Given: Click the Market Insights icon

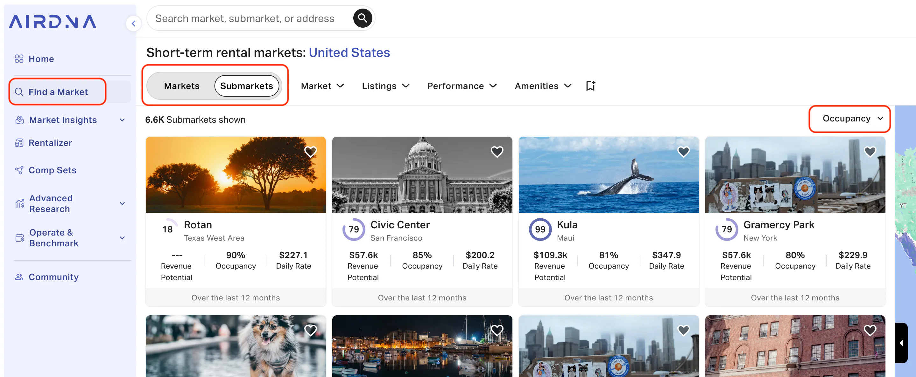Looking at the screenshot, I should click(19, 120).
